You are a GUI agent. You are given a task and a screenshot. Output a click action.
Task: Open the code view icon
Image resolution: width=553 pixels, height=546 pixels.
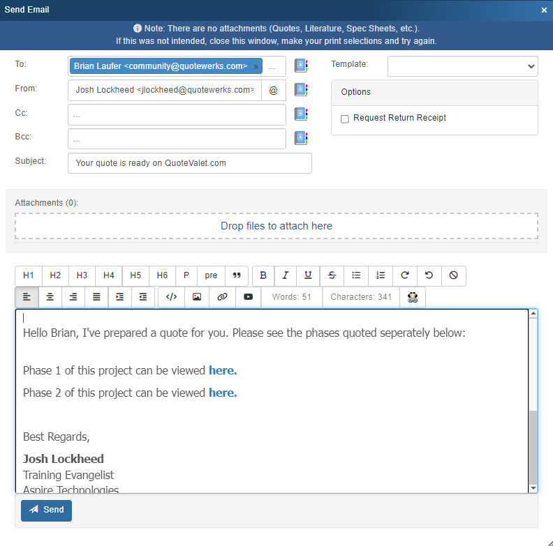coord(171,297)
